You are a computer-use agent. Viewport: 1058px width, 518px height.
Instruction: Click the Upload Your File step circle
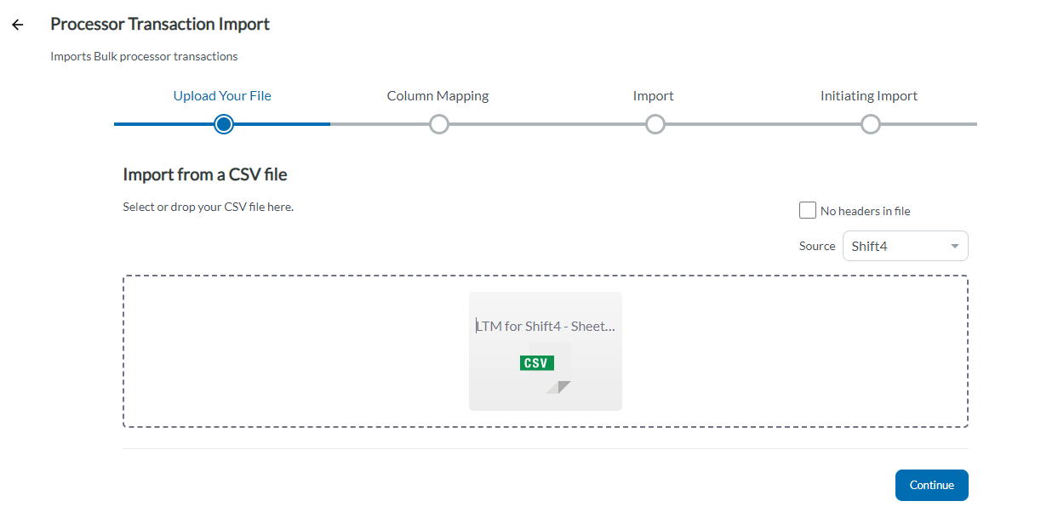(x=224, y=125)
